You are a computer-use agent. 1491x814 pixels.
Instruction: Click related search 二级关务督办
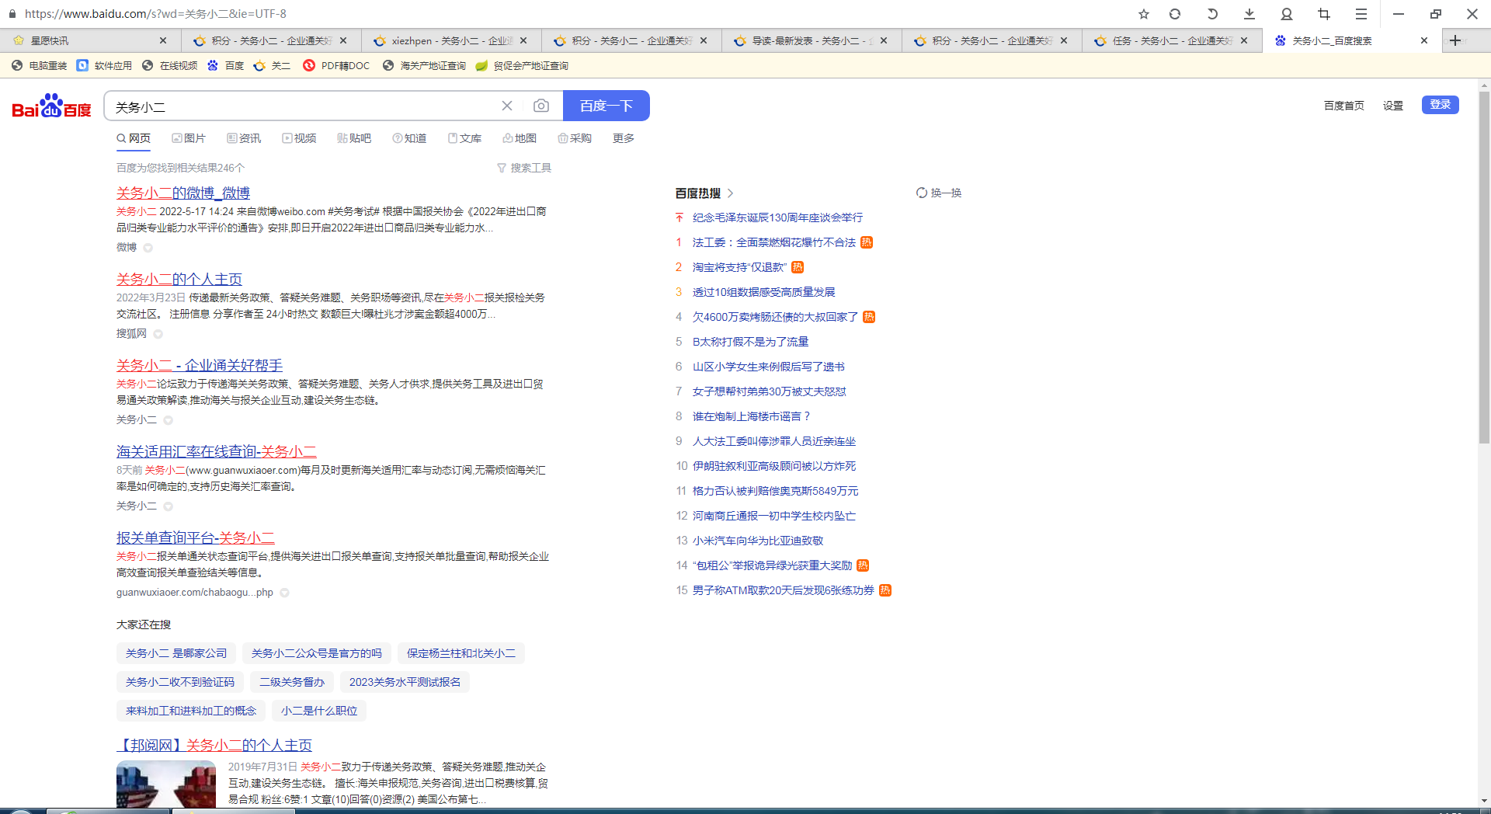point(292,682)
